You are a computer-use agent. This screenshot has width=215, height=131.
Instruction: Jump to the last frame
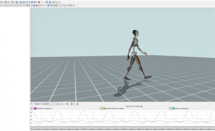tap(35, 2)
